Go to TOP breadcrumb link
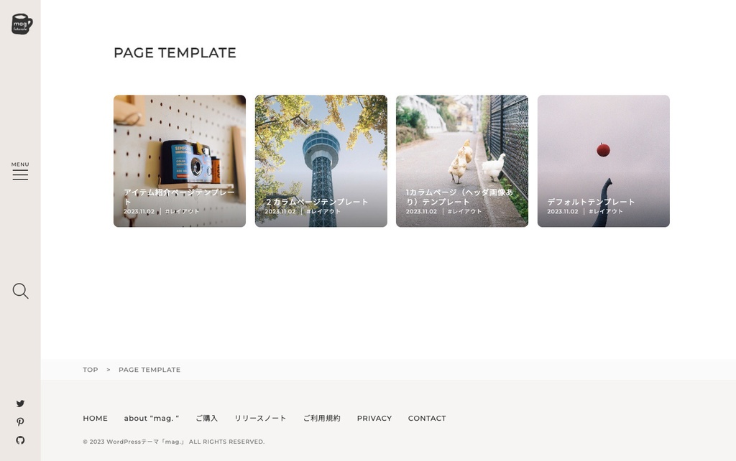Screen dimensions: 736x461 tap(91, 370)
